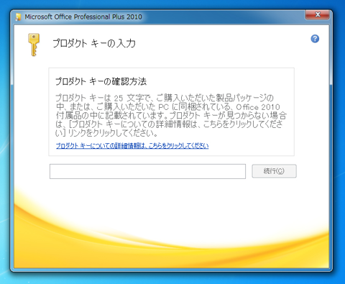
Task: Click the title Microsoft Office Professional Plus 2010
Action: pos(83,17)
